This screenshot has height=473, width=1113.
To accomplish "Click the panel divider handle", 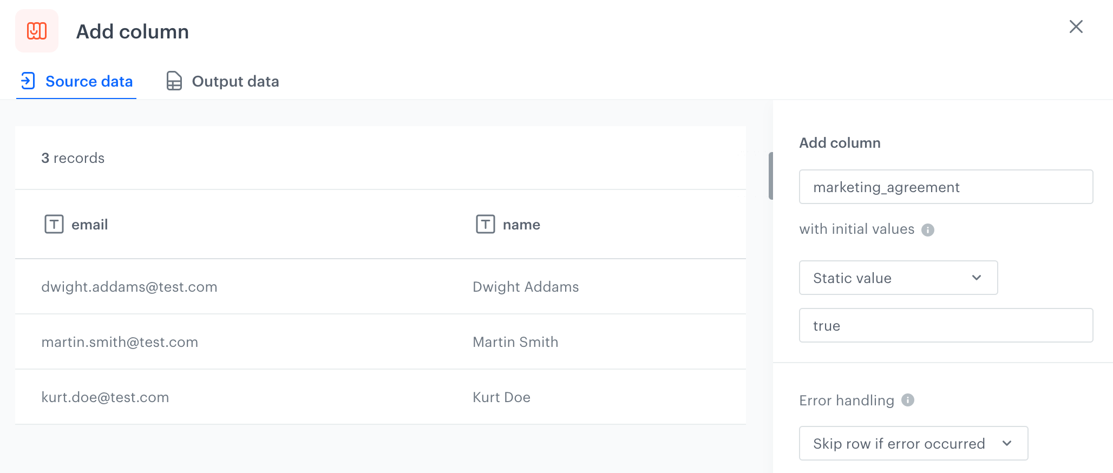I will (x=771, y=176).
